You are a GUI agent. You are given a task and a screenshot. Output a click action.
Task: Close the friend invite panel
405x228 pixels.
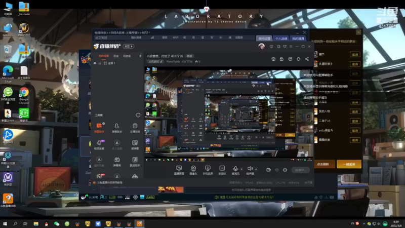(358, 32)
